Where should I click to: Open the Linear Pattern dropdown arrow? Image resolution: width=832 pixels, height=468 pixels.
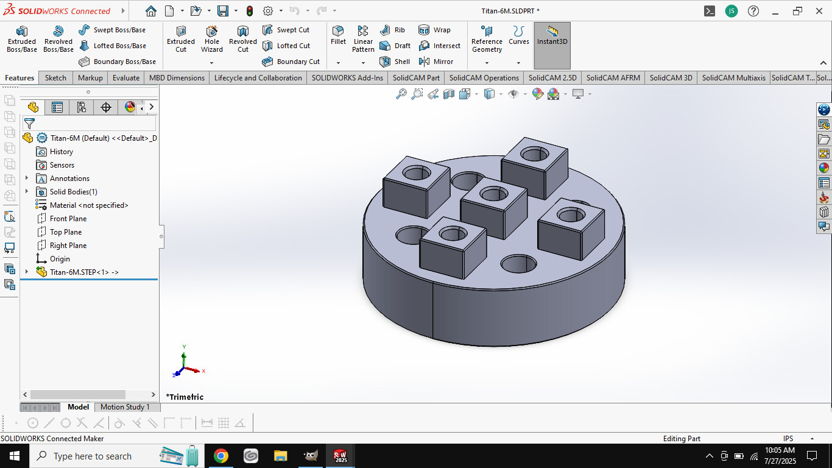(x=363, y=63)
